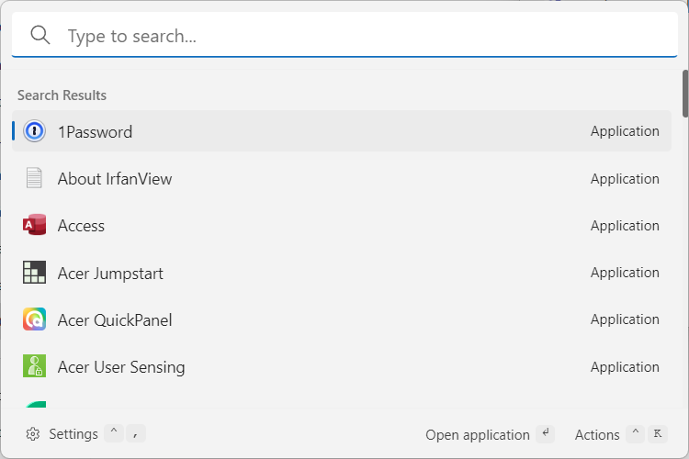Choose Acer User Sensing from the list
689x459 pixels.
click(x=121, y=366)
